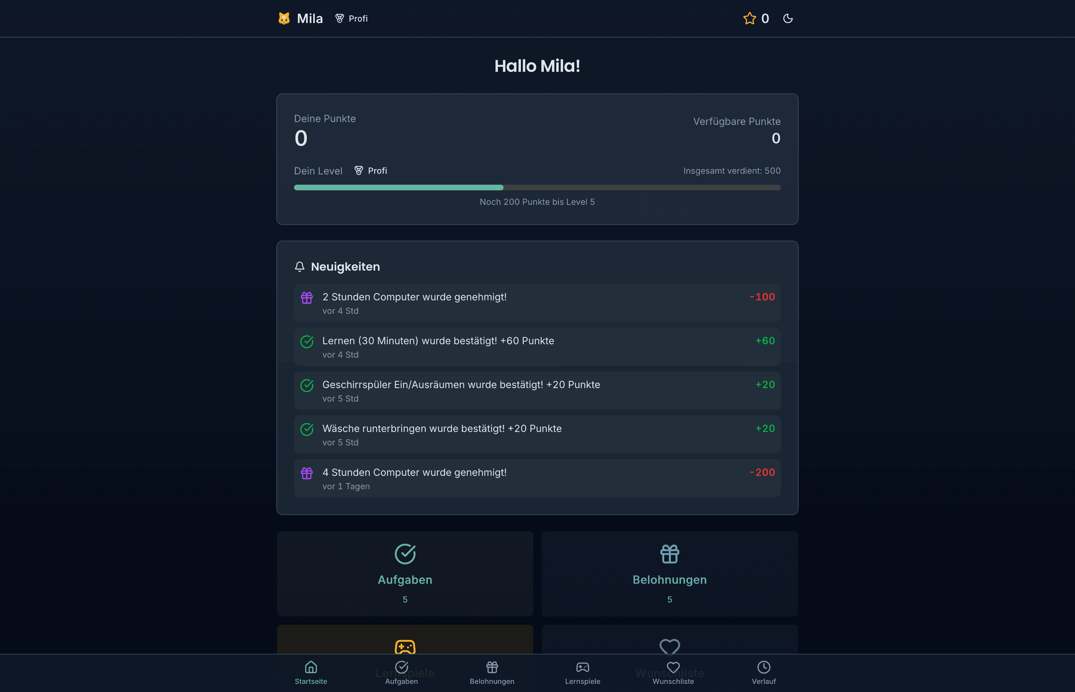This screenshot has height=692, width=1075.
Task: Select the gamepad Lernspiele icon in bottom nav
Action: tap(582, 668)
